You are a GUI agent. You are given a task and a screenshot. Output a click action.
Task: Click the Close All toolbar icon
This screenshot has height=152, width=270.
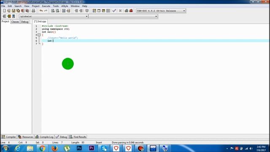[27, 11]
